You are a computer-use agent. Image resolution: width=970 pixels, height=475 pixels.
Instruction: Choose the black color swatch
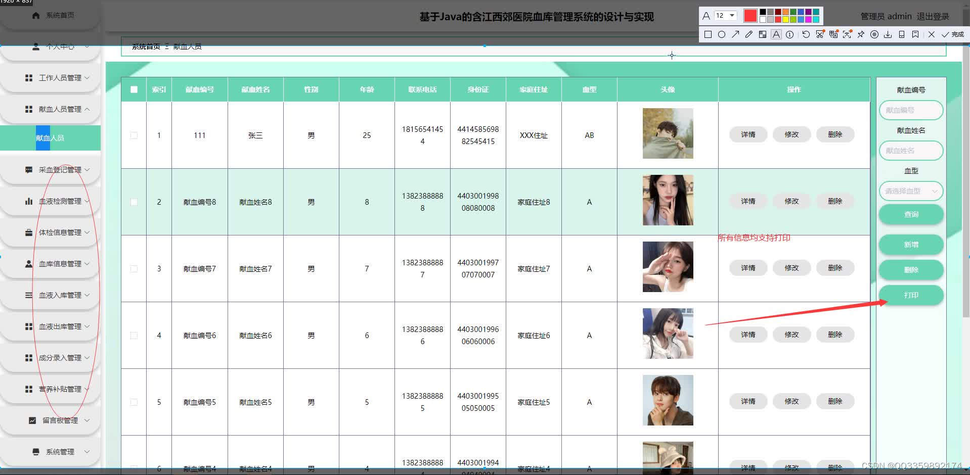[x=763, y=12]
